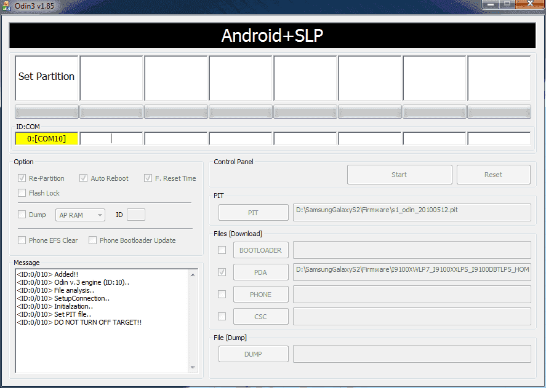
Task: Click the 'File analysis..' log line
Action: pos(55,290)
